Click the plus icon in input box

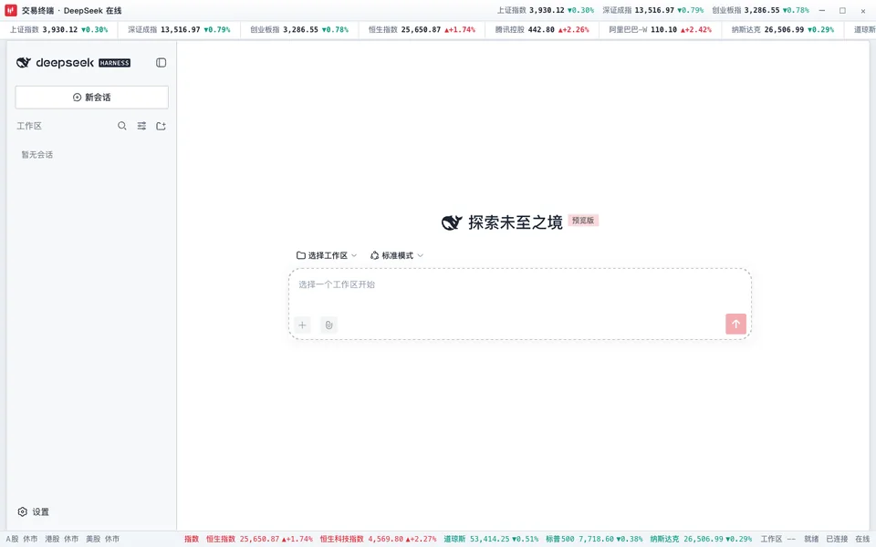point(302,325)
